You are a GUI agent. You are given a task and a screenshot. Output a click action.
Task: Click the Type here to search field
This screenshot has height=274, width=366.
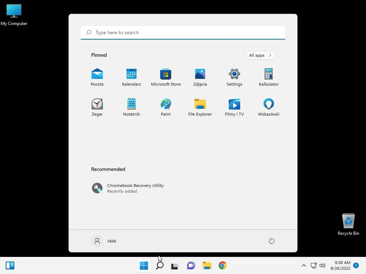click(x=183, y=32)
